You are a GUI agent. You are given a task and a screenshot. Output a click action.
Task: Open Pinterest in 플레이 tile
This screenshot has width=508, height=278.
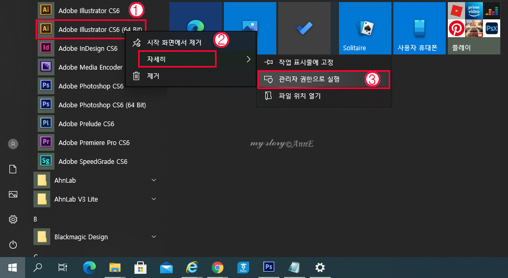point(457,29)
